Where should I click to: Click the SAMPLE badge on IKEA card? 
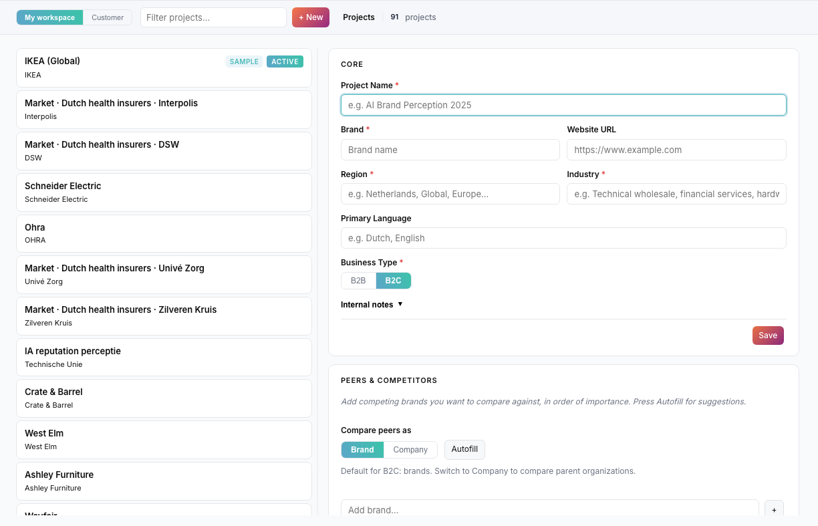coord(244,61)
